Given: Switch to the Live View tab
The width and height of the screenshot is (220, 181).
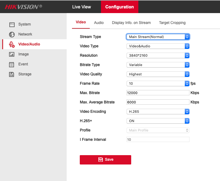Looking at the screenshot, I should click(x=82, y=7).
